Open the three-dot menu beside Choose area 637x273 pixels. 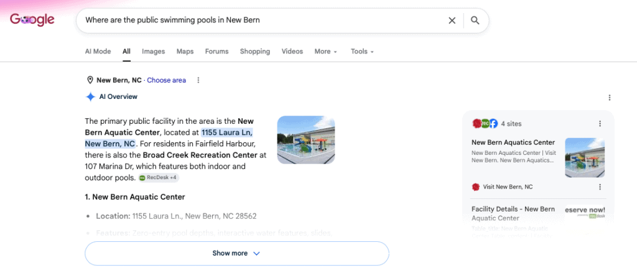[x=198, y=80]
